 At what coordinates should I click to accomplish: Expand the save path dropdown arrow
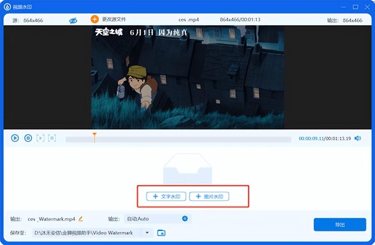pos(147,233)
